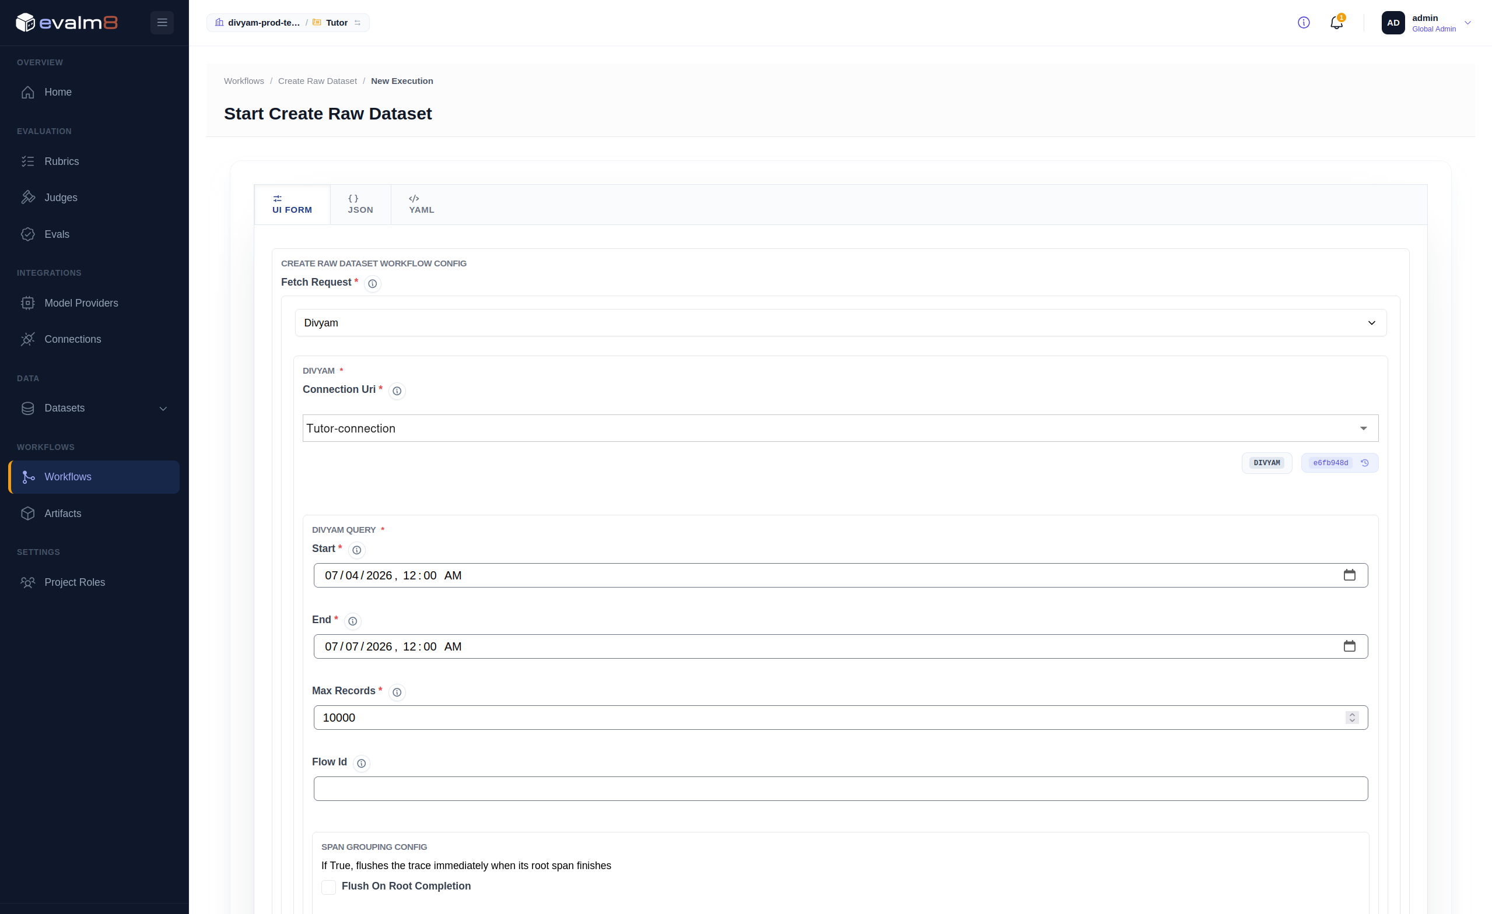Enable Flush On Root Completion checkbox
Screen dimensions: 1492x914
coord(329,887)
